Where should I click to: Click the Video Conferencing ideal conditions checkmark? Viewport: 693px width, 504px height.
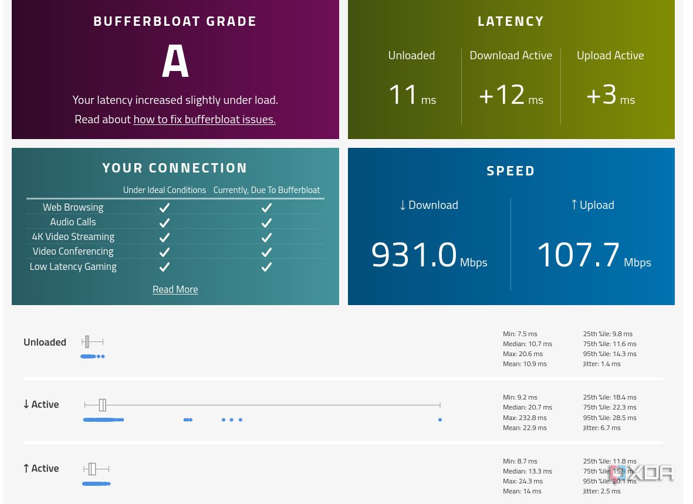tap(164, 252)
